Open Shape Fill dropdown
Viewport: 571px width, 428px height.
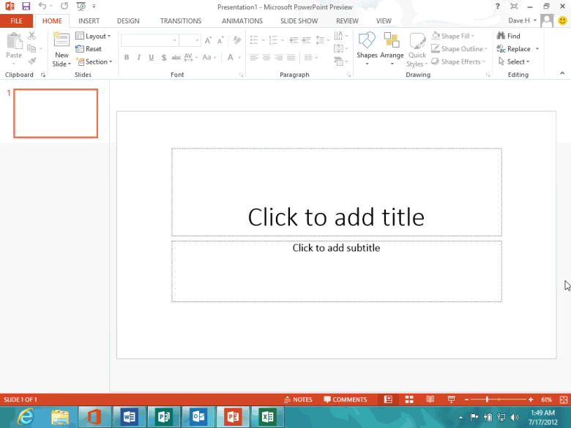452,36
